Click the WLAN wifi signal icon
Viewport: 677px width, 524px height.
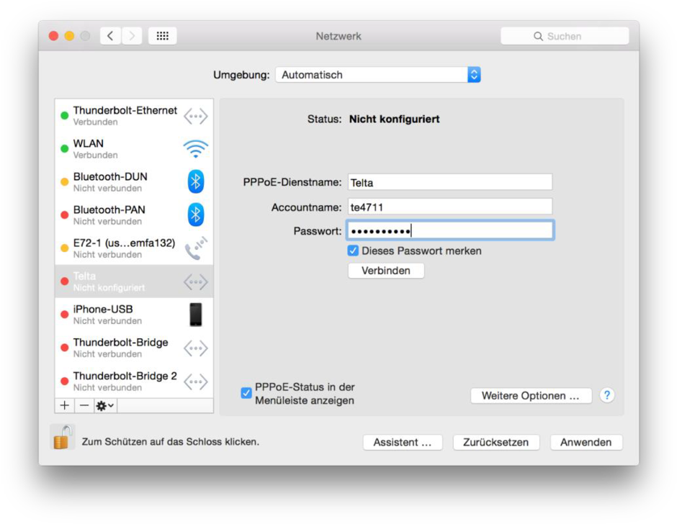pos(196,149)
